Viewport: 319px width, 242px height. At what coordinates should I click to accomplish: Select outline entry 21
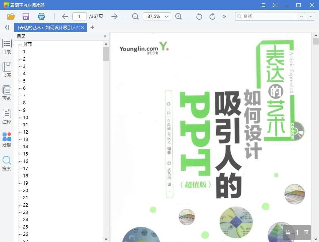(26, 197)
